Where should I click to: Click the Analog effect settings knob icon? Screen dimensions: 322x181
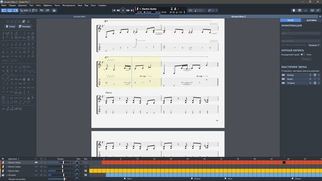(315, 75)
